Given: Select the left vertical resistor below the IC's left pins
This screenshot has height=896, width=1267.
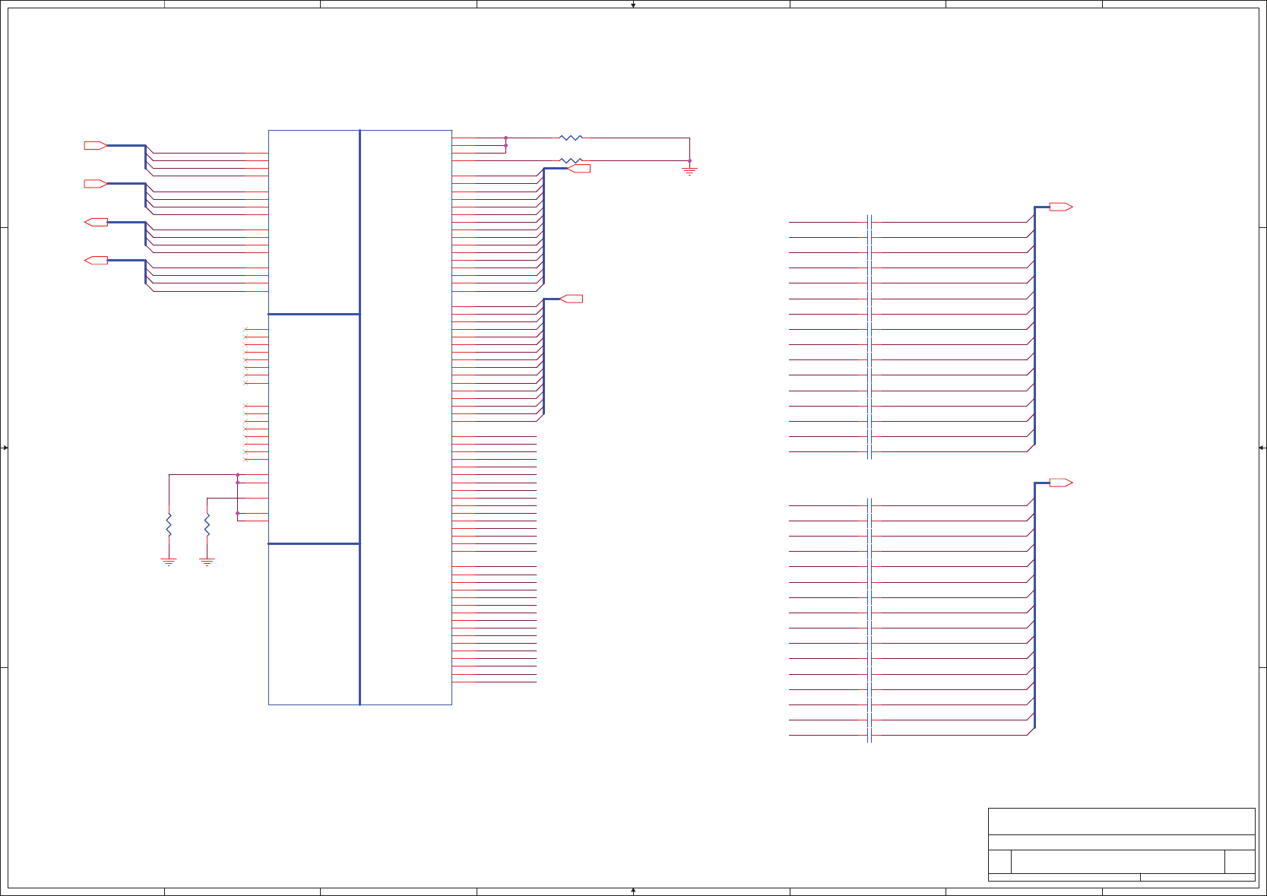Looking at the screenshot, I should coord(169,525).
